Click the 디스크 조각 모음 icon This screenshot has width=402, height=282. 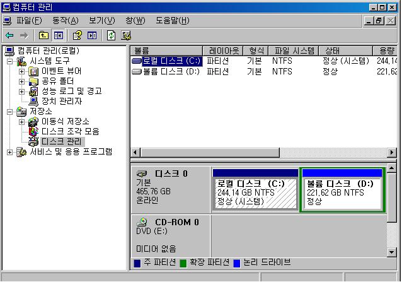point(33,132)
